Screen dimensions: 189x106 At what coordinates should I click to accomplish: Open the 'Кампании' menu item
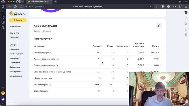pos(14,49)
